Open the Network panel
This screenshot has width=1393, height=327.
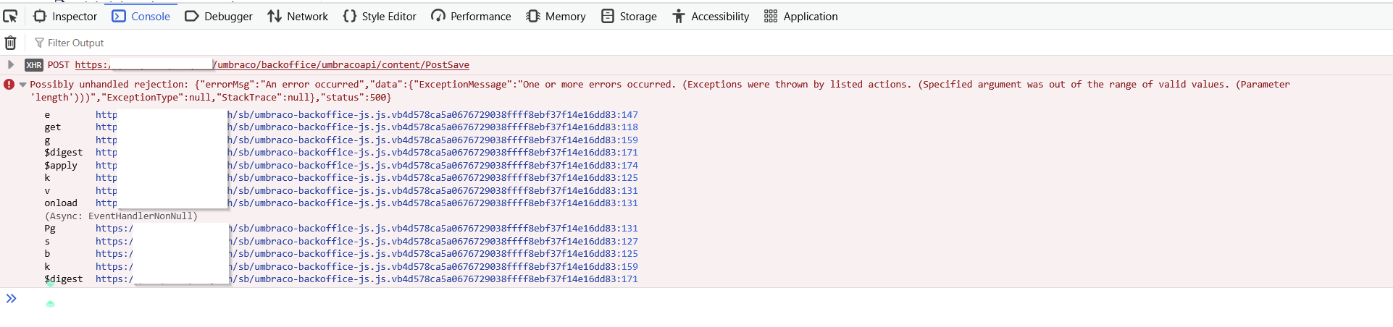coord(298,16)
